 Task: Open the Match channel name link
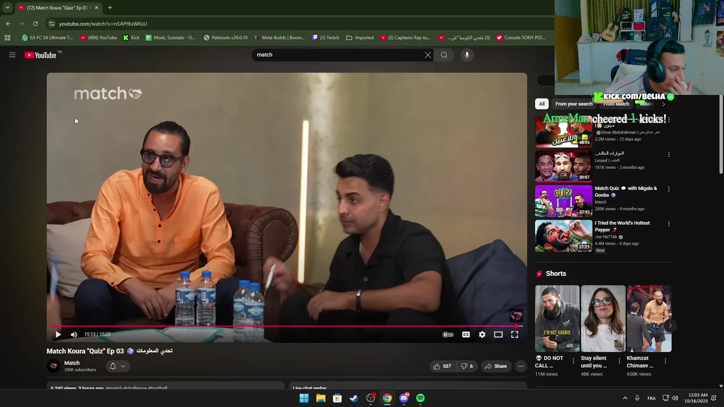click(72, 363)
